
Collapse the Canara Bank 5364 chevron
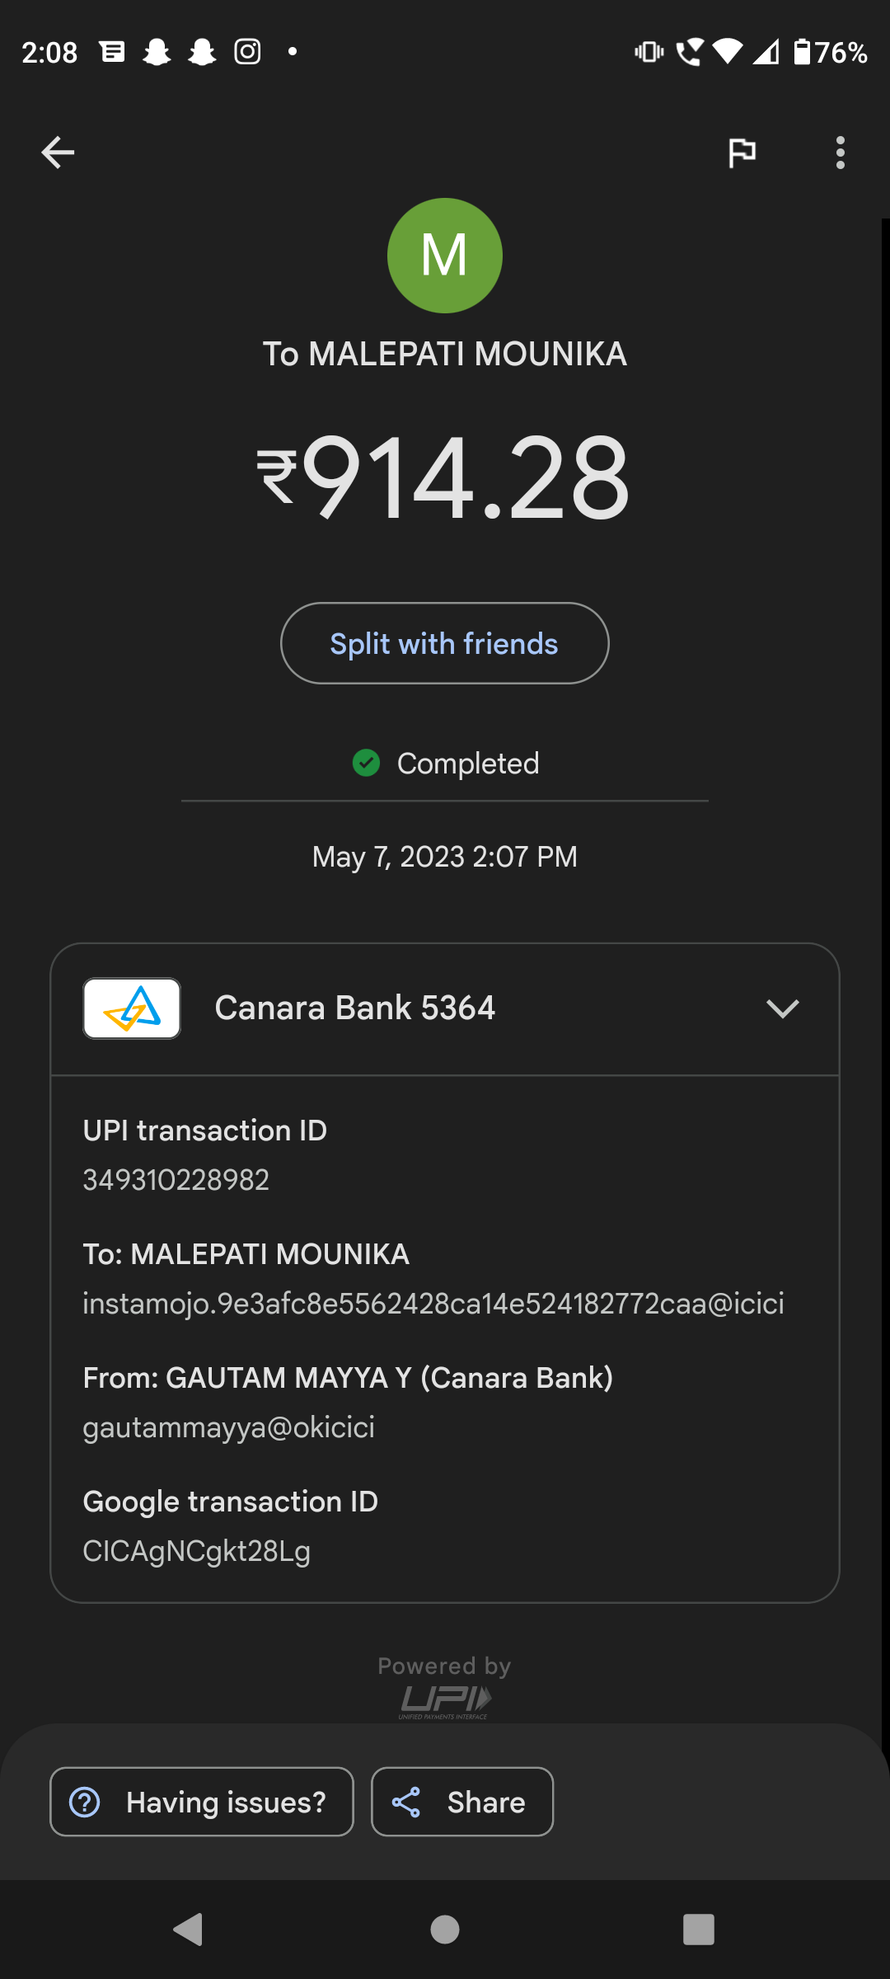[x=782, y=1008]
